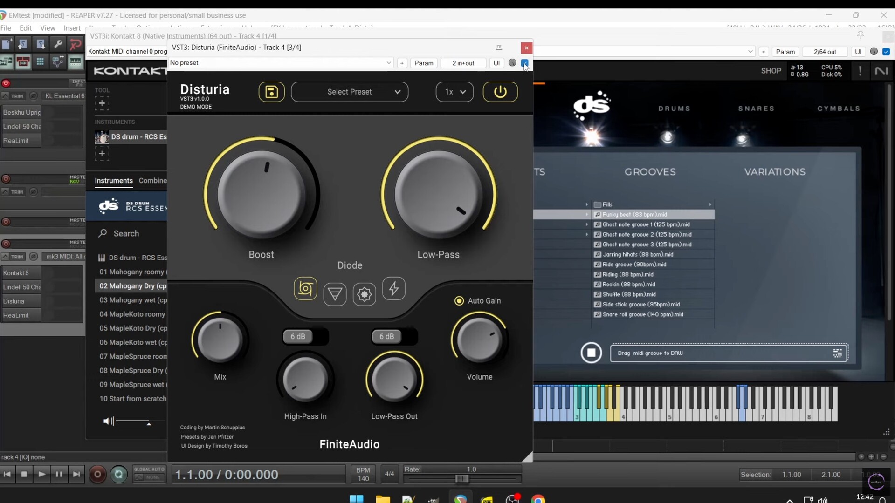Click the Param button in Disturia window
The image size is (895, 503).
coord(424,63)
